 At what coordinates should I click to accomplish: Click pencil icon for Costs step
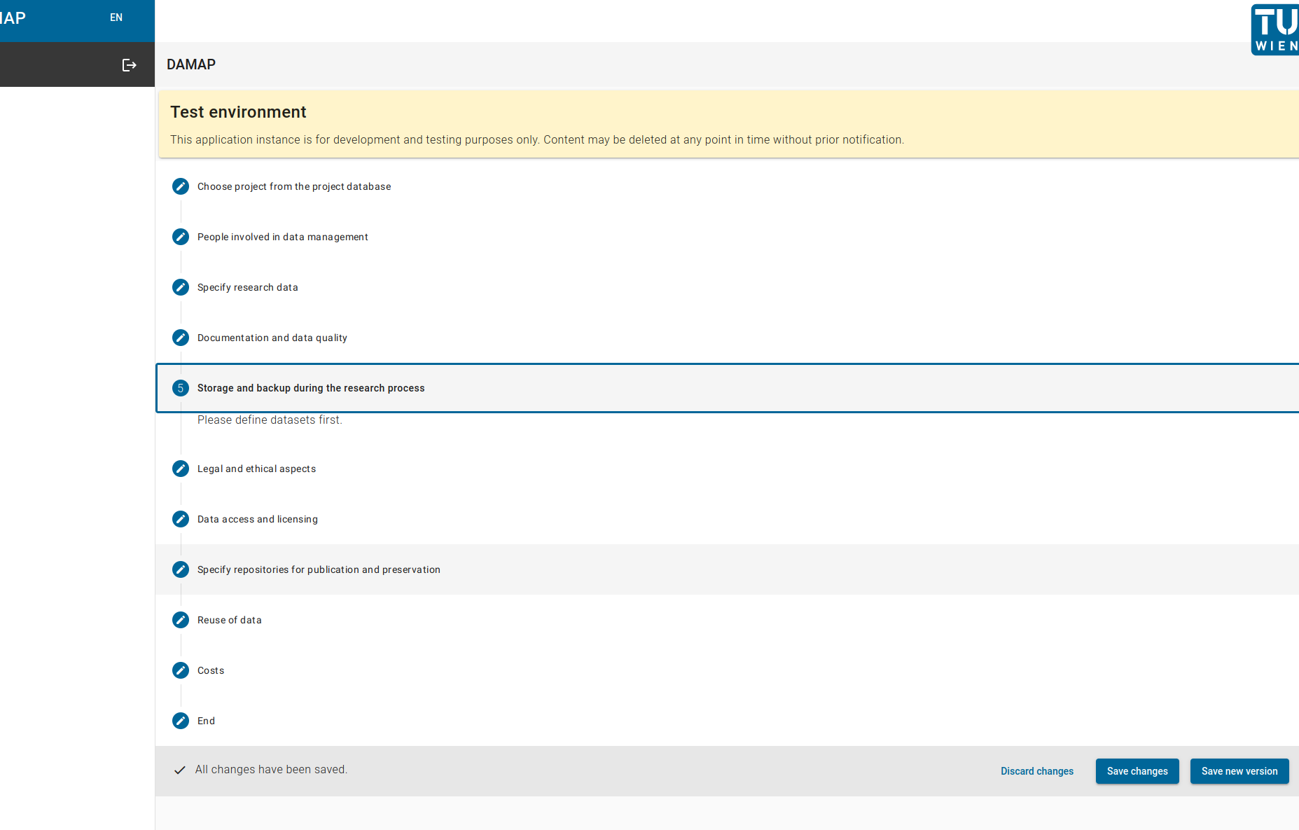click(181, 670)
